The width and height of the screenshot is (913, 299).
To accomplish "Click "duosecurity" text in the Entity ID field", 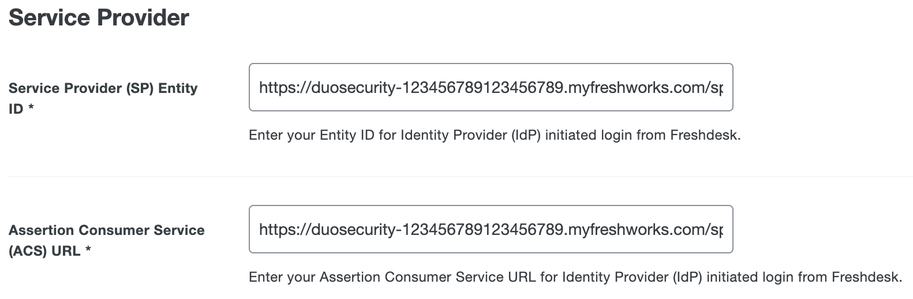I will click(352, 88).
